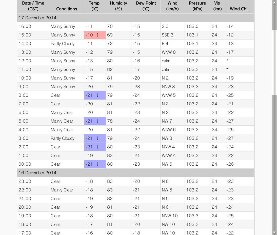Click the Partly Cloudy condition at 14:00

click(x=63, y=44)
